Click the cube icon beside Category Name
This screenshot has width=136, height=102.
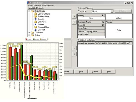(36, 14)
